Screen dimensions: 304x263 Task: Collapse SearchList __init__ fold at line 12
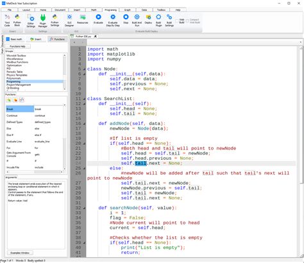[x=84, y=104]
